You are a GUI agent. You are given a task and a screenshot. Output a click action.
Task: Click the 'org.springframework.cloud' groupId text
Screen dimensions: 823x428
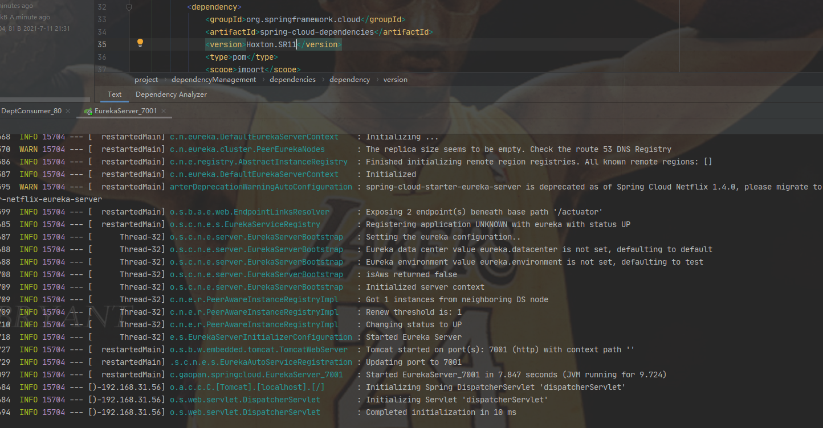click(x=303, y=20)
